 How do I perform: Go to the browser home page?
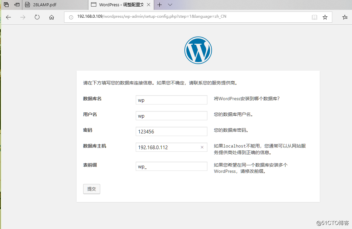(52, 17)
